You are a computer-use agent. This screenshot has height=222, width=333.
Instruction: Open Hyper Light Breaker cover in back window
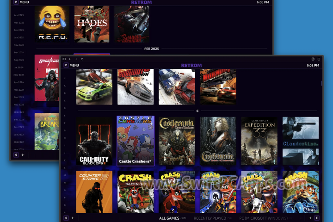pos(47,131)
